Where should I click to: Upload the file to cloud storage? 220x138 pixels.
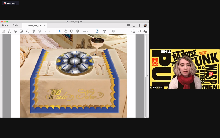(x=15, y=31)
